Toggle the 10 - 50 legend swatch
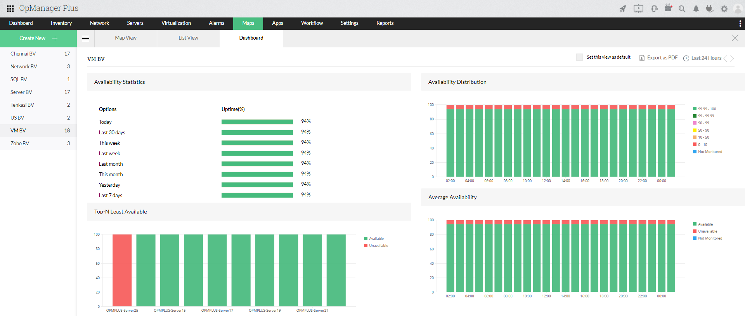 pos(695,137)
